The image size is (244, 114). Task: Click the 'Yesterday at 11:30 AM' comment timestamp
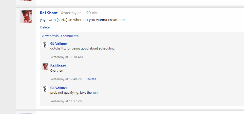[67, 57]
